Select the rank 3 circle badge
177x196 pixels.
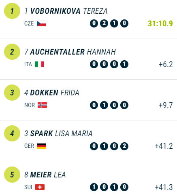click(12, 93)
